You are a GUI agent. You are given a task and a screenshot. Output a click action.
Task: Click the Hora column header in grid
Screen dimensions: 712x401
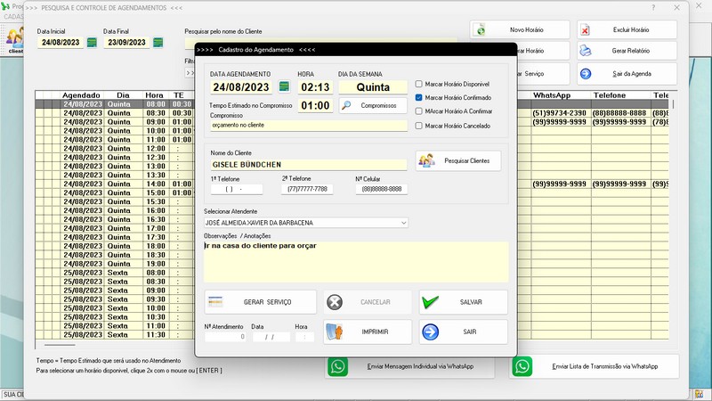pos(154,95)
